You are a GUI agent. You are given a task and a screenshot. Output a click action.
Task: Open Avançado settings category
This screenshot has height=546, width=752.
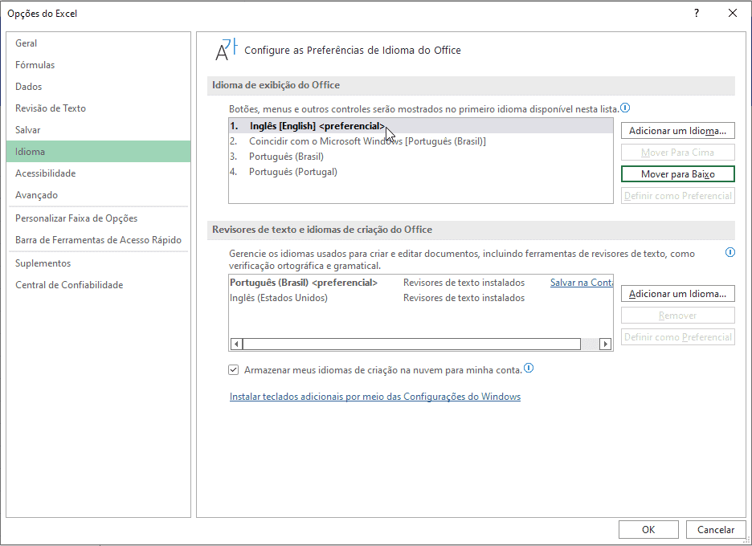(37, 195)
